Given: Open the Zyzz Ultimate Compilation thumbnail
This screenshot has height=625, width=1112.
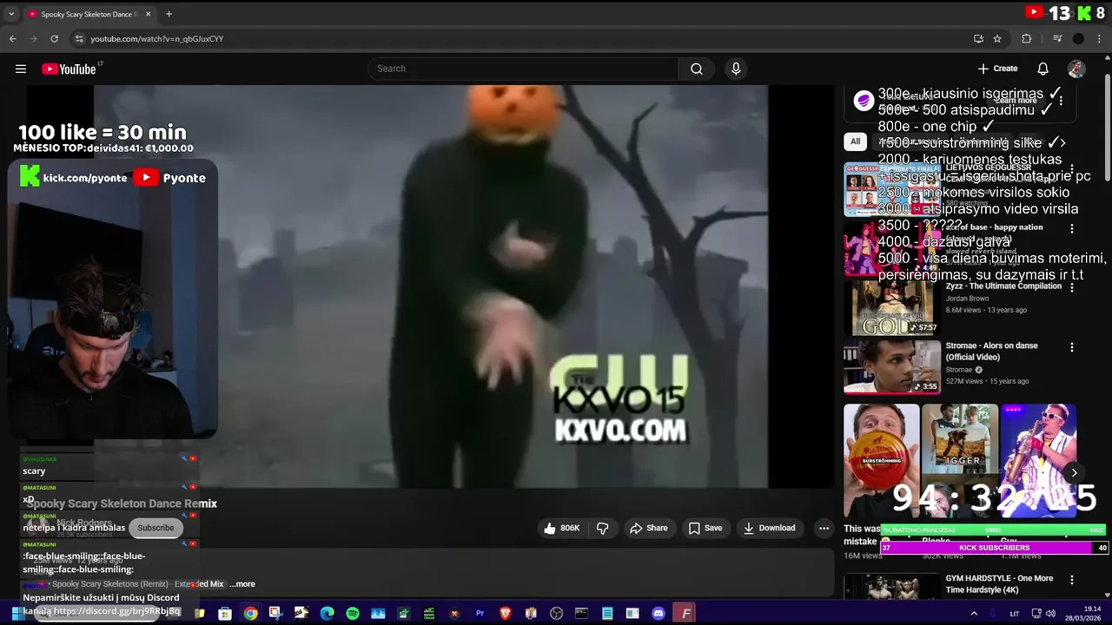Looking at the screenshot, I should 892,307.
